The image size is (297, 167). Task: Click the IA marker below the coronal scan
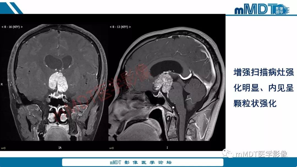click(60, 148)
